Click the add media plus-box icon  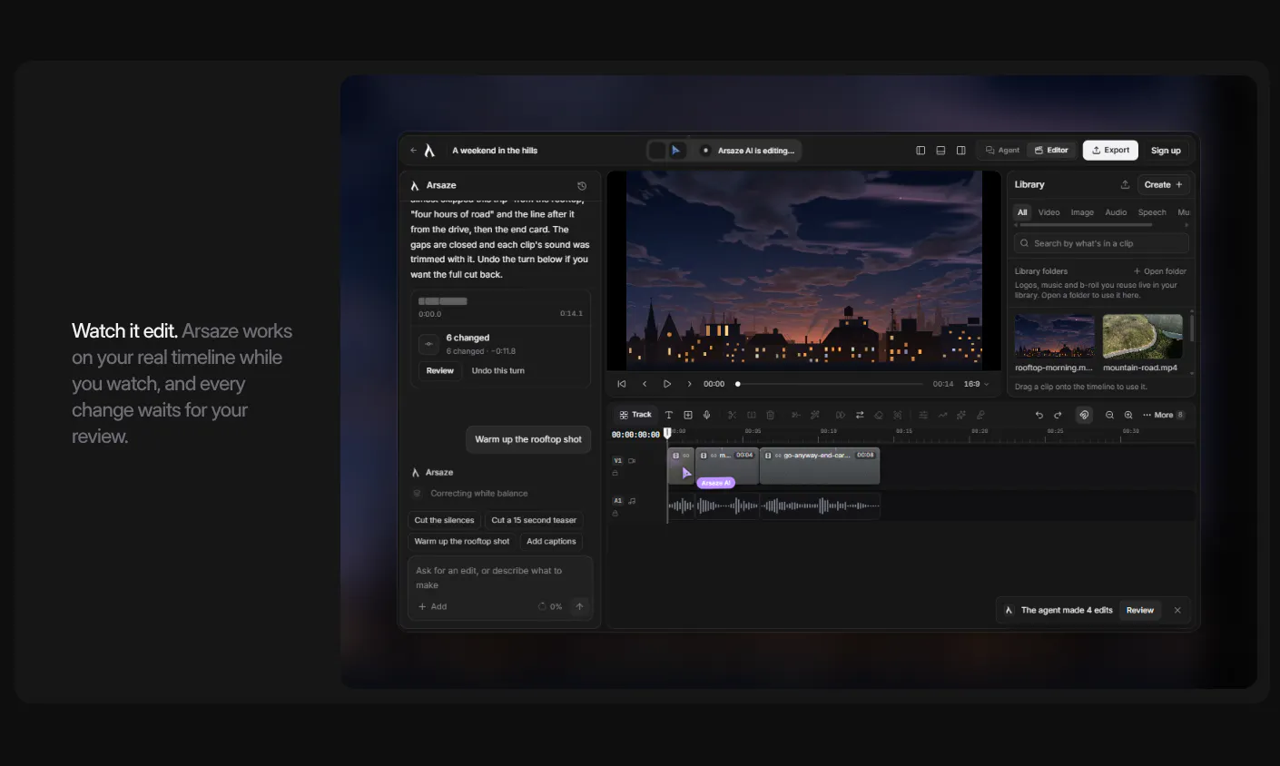coord(688,415)
